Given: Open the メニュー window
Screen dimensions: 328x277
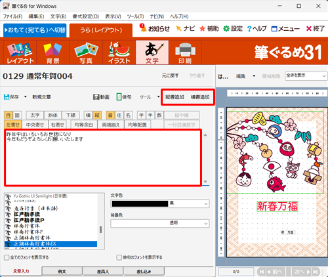Looking at the screenshot, I should 285,28.
